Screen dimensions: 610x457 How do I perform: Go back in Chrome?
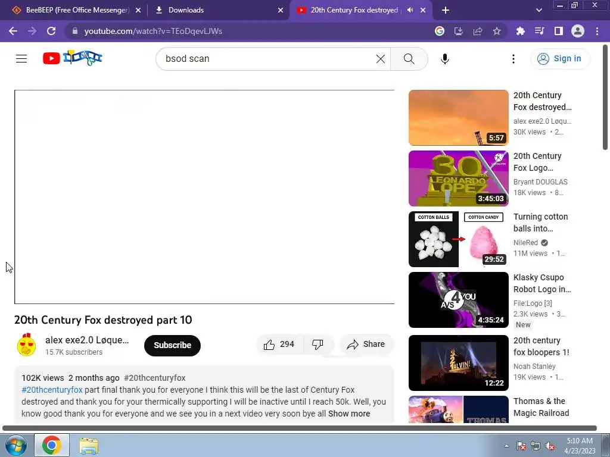click(13, 31)
